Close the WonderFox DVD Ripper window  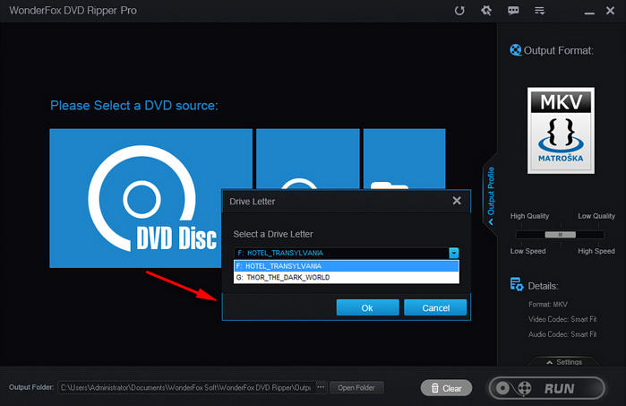point(610,11)
